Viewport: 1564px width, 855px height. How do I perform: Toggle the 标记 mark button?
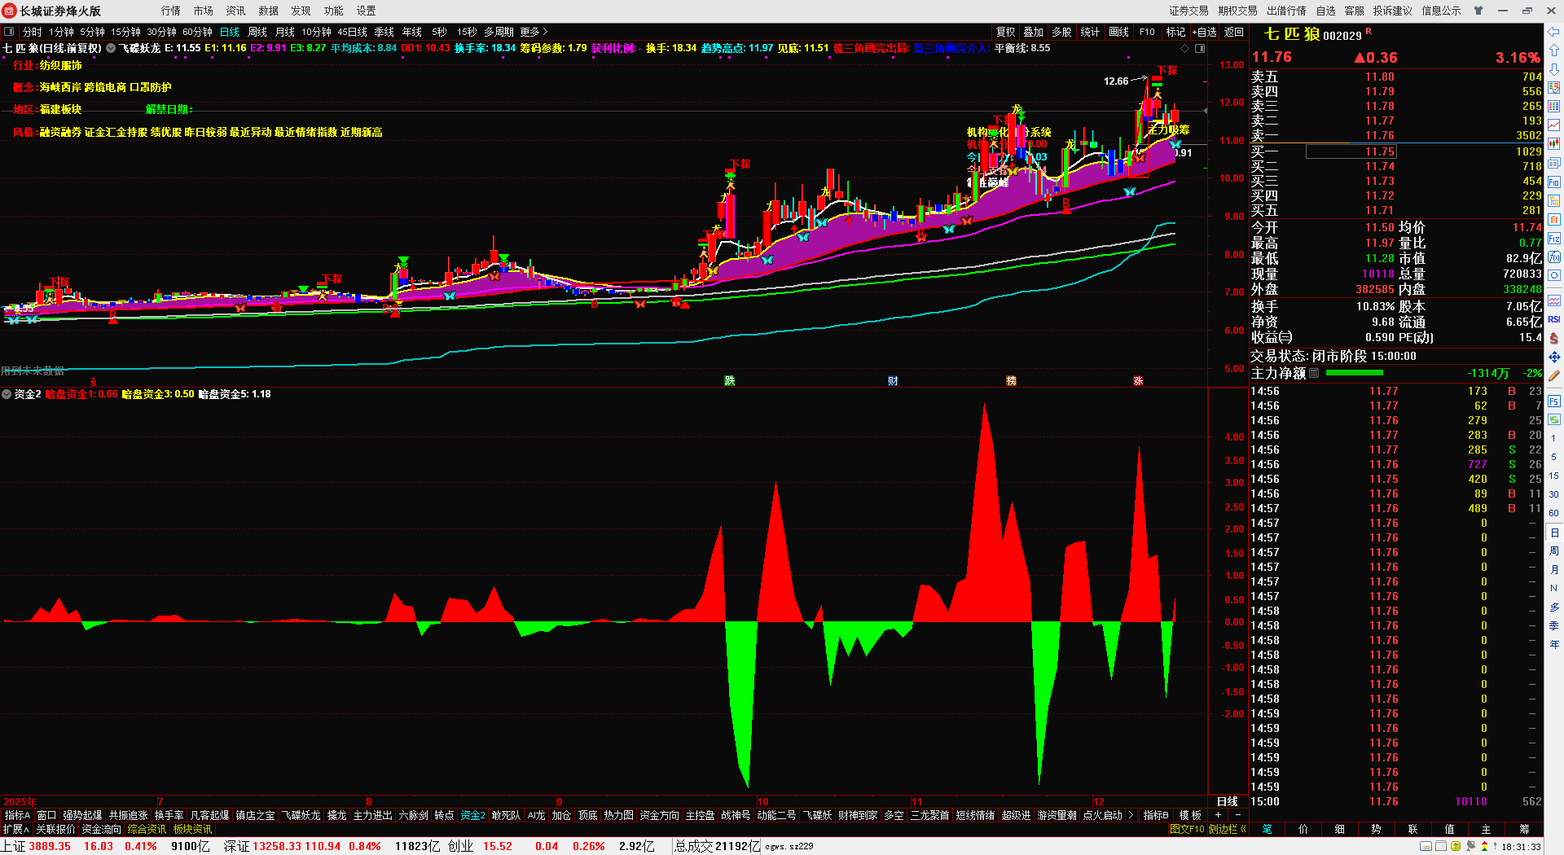(1175, 32)
